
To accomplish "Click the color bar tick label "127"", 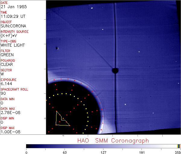I will tap(103, 152).
